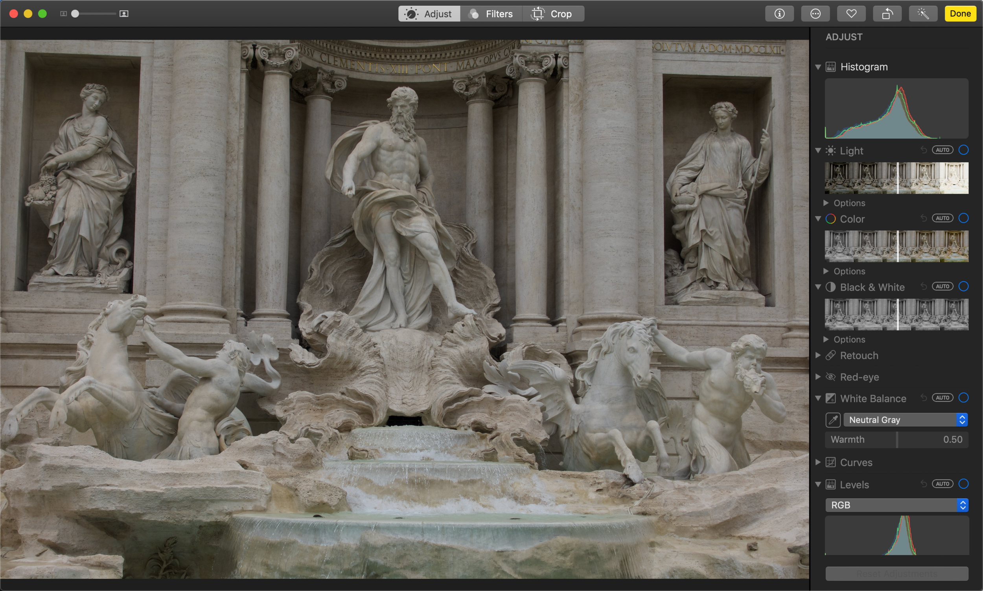Click the Light sun icon
The width and height of the screenshot is (983, 591).
point(831,151)
